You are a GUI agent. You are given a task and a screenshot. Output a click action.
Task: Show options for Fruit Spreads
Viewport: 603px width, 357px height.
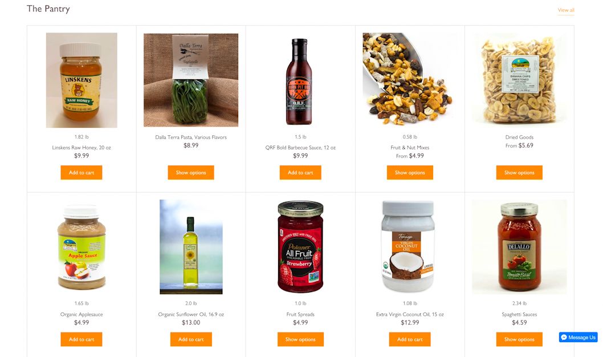click(x=300, y=339)
